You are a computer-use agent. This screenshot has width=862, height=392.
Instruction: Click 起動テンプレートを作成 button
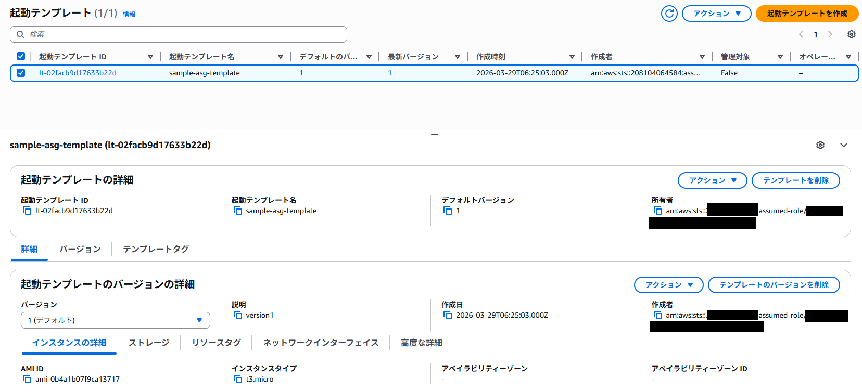tap(807, 14)
